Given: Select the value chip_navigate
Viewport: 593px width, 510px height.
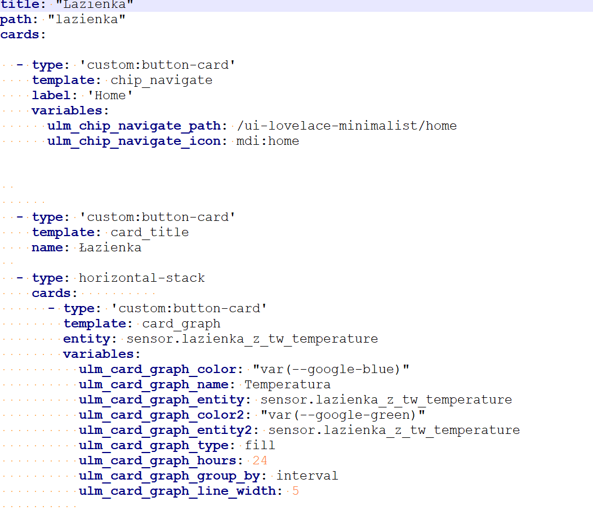Looking at the screenshot, I should pos(162,80).
